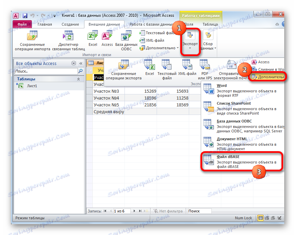Open the Файл tab

coord(22,24)
